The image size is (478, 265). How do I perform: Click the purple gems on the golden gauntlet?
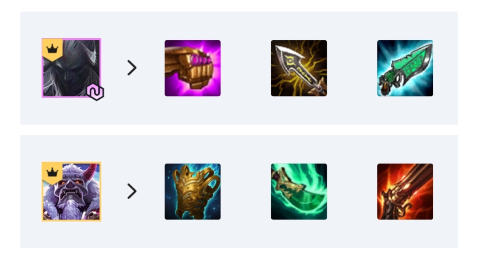[x=201, y=59]
